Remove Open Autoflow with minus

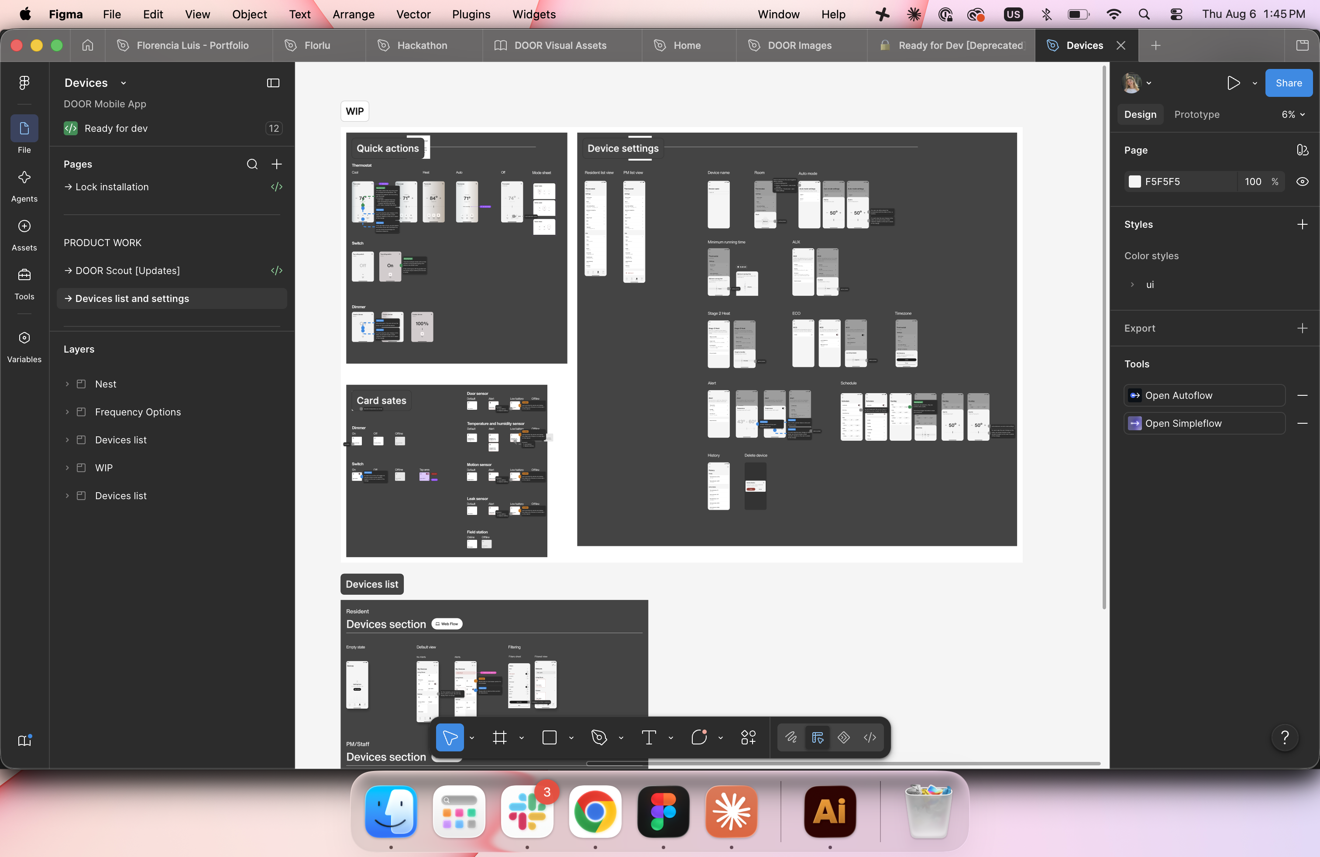pyautogui.click(x=1302, y=395)
